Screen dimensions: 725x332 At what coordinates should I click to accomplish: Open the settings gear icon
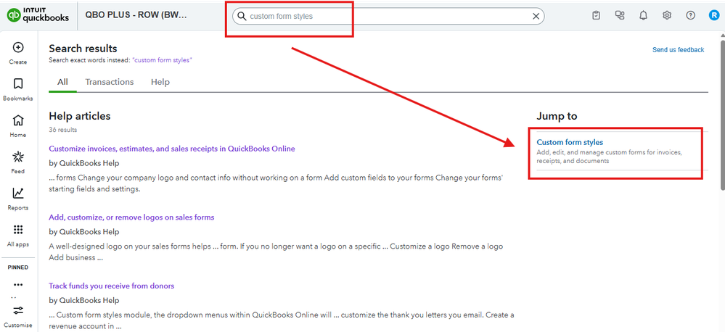click(x=667, y=16)
